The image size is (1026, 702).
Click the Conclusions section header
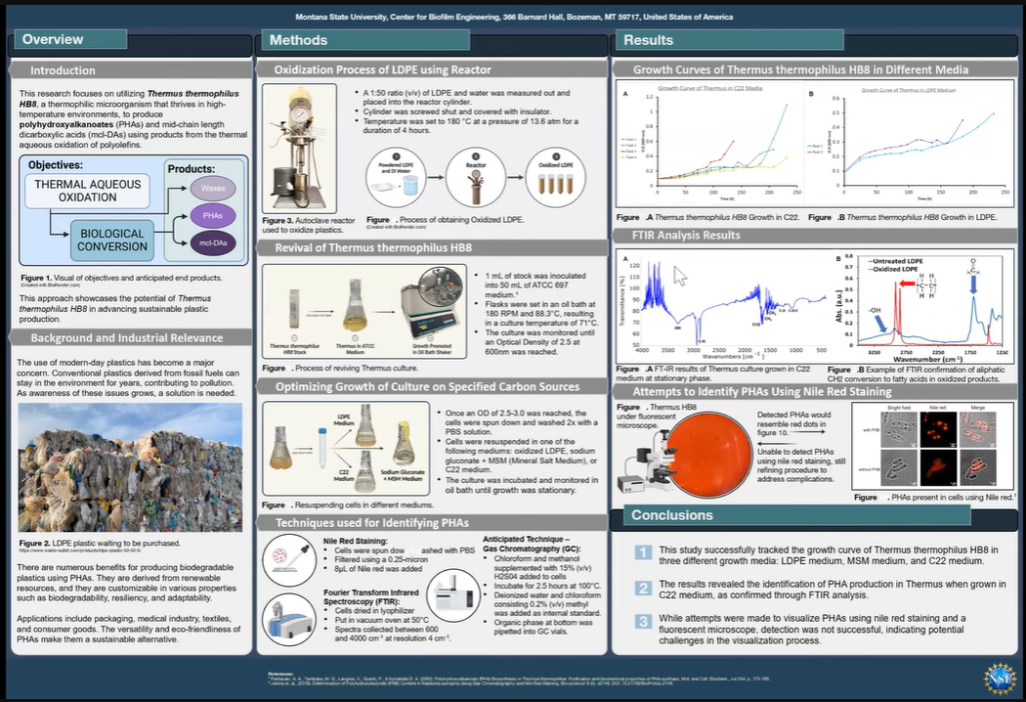(x=796, y=514)
